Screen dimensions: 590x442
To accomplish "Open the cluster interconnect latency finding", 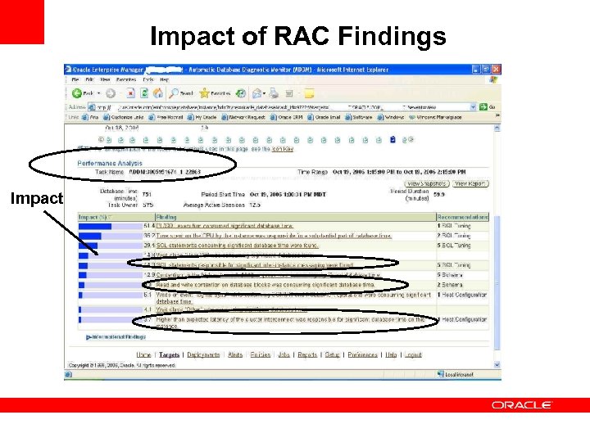I will click(290, 322).
